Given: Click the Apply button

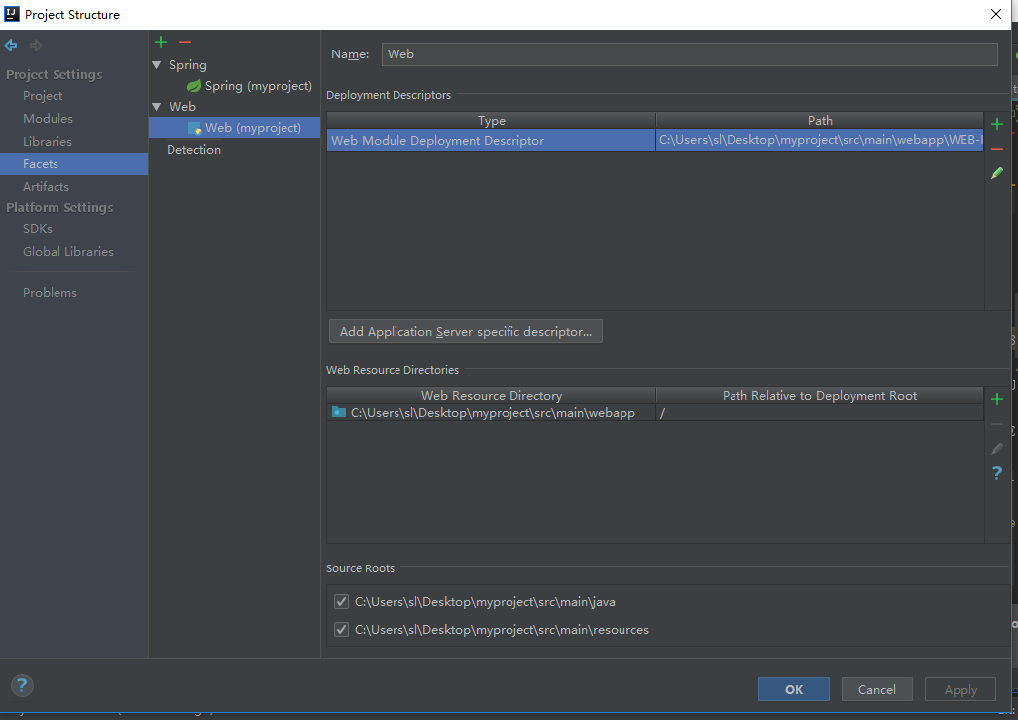Looking at the screenshot, I should click(961, 689).
